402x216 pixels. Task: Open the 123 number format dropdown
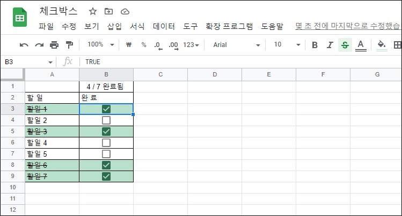[x=191, y=45]
